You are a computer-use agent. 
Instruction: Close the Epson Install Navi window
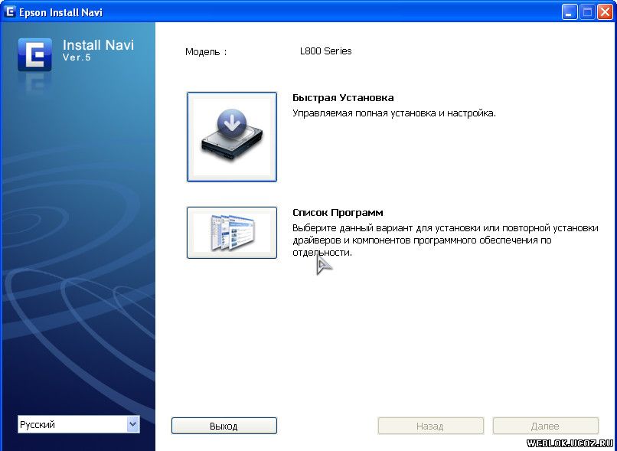coord(606,11)
